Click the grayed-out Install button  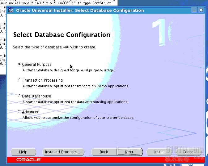[x=159, y=152]
